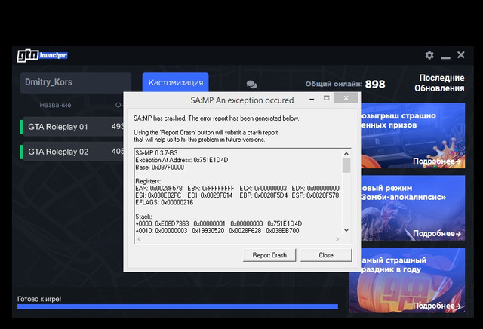Click the SA-MP 0.3.7-R3 version line

156,153
